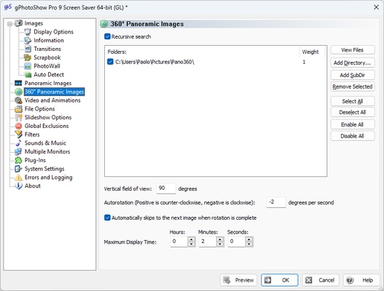Confirm settings with the OK button
This screenshot has height=291, width=384.
click(x=280, y=280)
